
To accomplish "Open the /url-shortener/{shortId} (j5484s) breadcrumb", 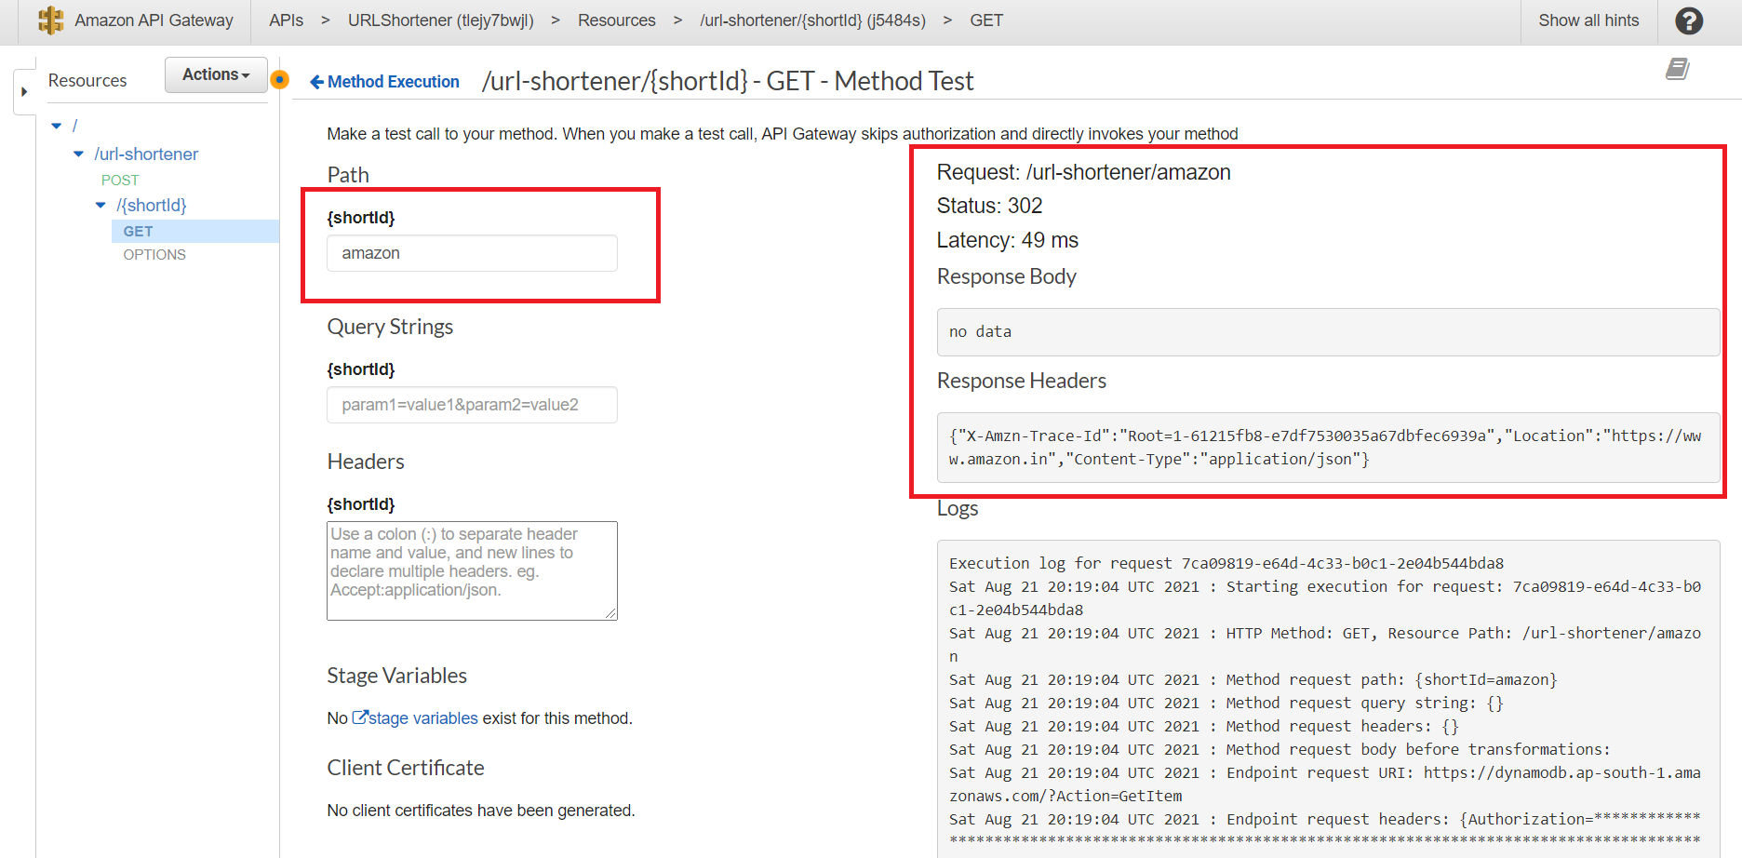I will tap(812, 20).
